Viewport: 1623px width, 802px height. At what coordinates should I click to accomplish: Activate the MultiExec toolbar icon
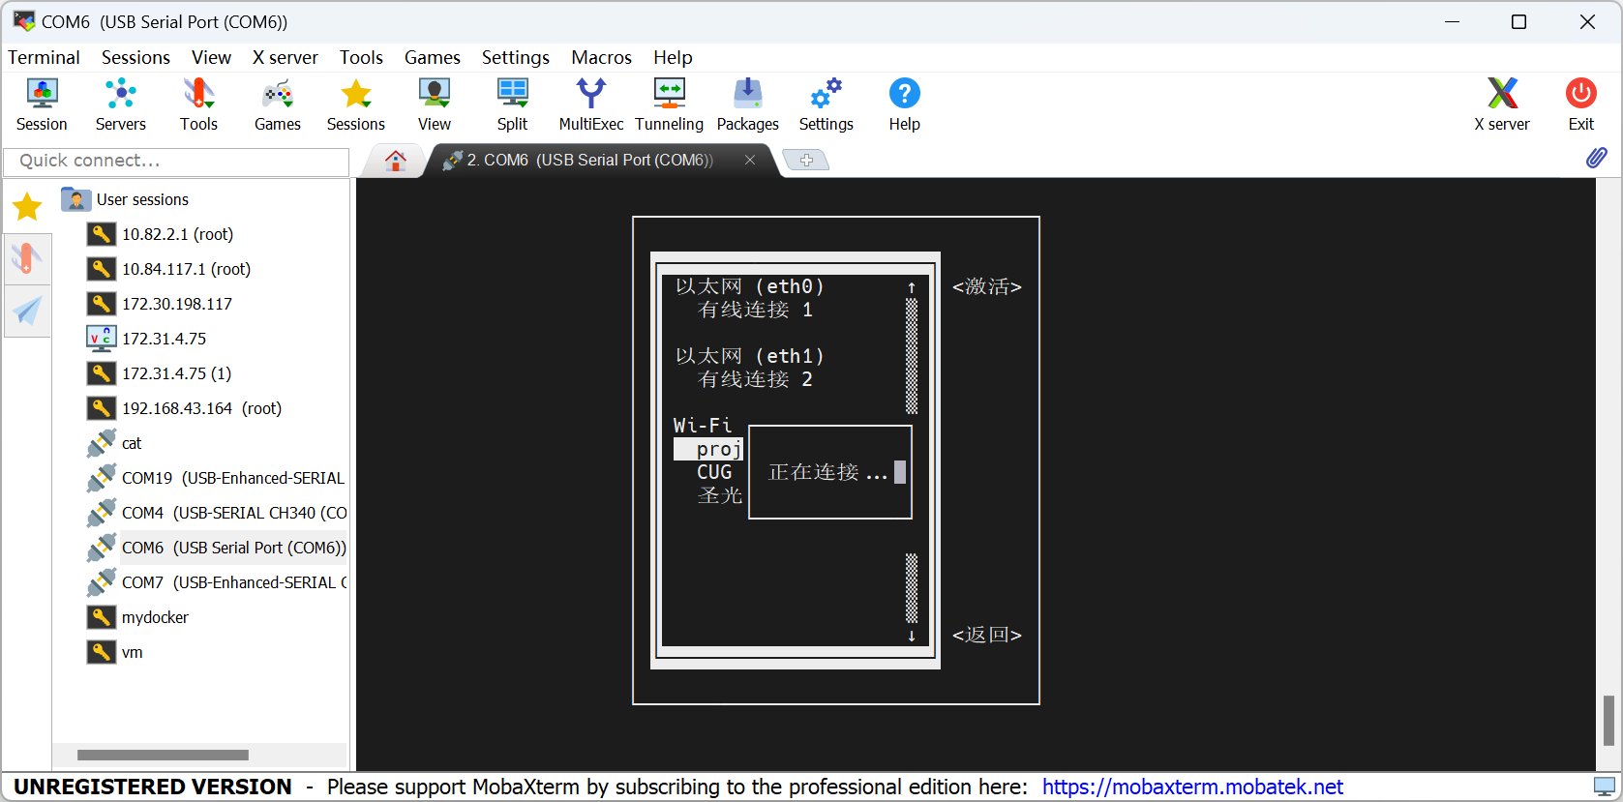pyautogui.click(x=591, y=104)
